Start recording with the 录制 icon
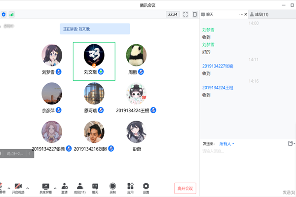The width and height of the screenshot is (296, 197). pos(113,187)
